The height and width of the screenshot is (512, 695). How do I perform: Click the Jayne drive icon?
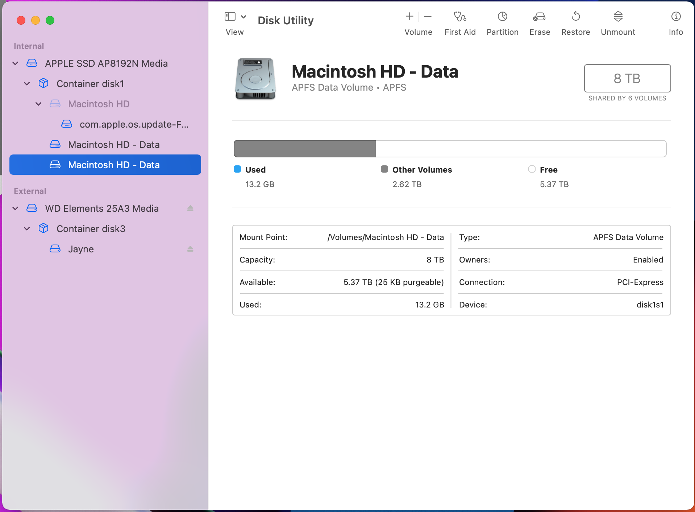(55, 249)
